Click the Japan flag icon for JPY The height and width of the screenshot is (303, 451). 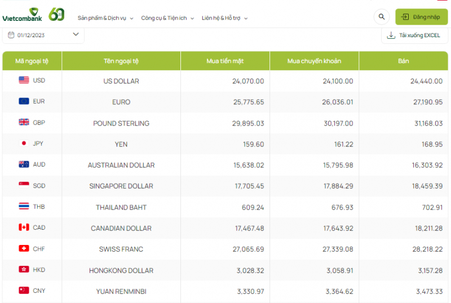(x=24, y=143)
